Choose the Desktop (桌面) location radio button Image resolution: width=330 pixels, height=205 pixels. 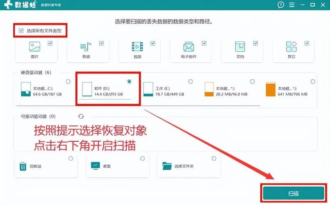click(x=142, y=158)
